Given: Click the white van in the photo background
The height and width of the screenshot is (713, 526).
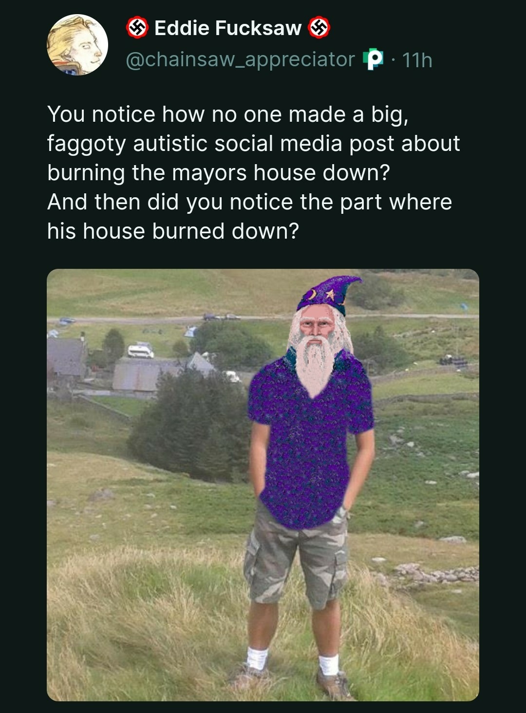Looking at the screenshot, I should [x=140, y=351].
